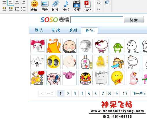The width and height of the screenshot is (147, 120).
Task: Pick the bald smiling monk emoticon
Action: pyautogui.click(x=69, y=46)
